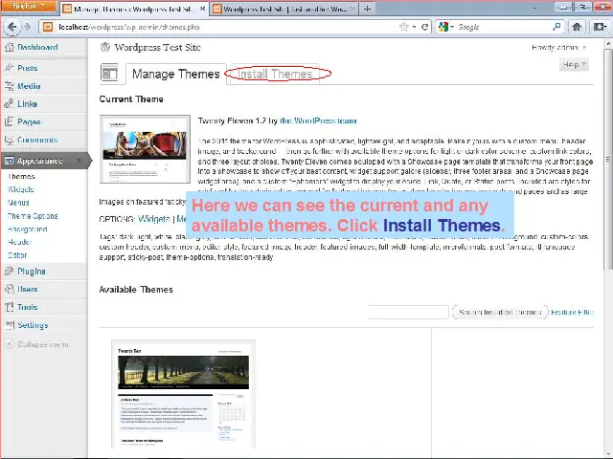613x459 pixels.
Task: Click the Wordpress Test Site title link
Action: 157,47
